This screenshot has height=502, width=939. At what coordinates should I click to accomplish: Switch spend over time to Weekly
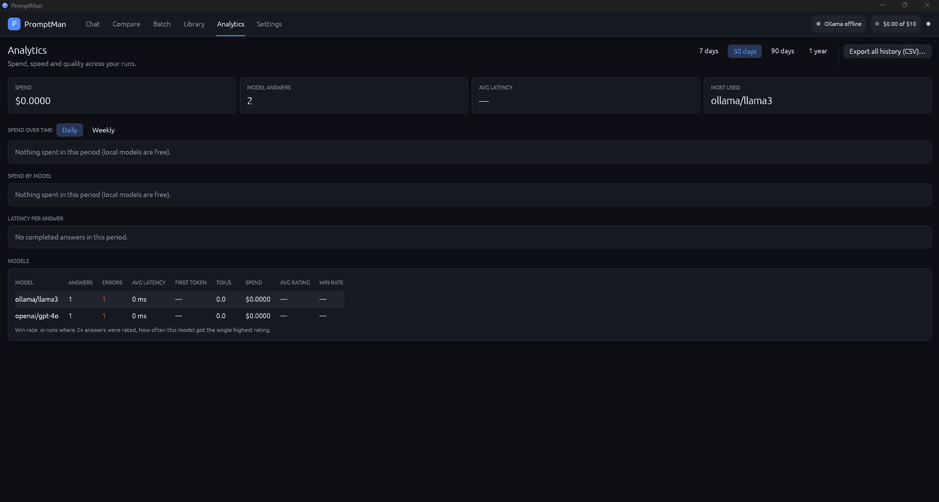click(103, 130)
